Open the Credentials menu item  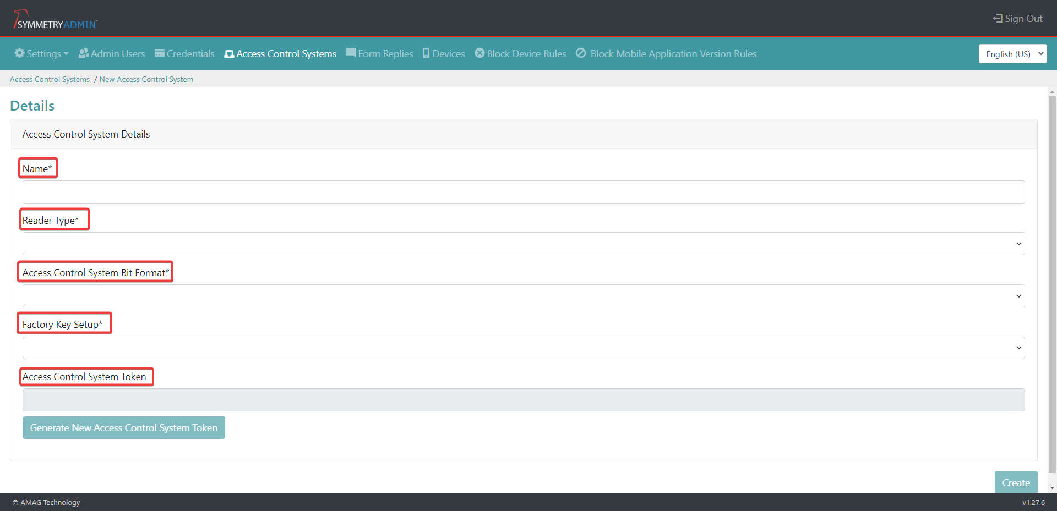[x=184, y=53]
